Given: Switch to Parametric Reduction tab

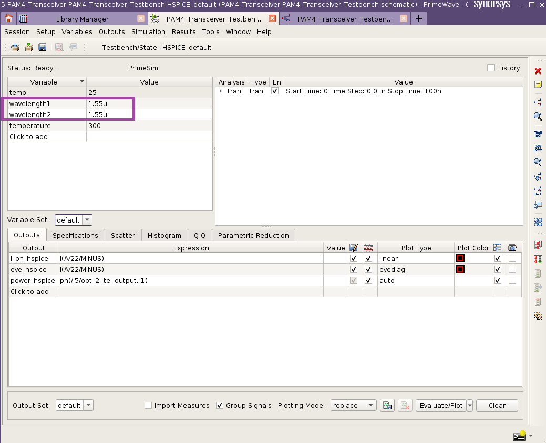Looking at the screenshot, I should [x=253, y=235].
